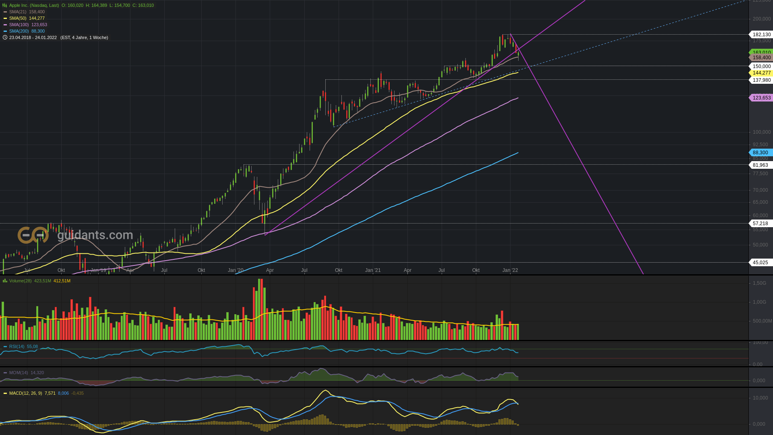Click the 150,000 horizontal line price label
Viewport: 773px width, 435px height.
tap(761, 66)
